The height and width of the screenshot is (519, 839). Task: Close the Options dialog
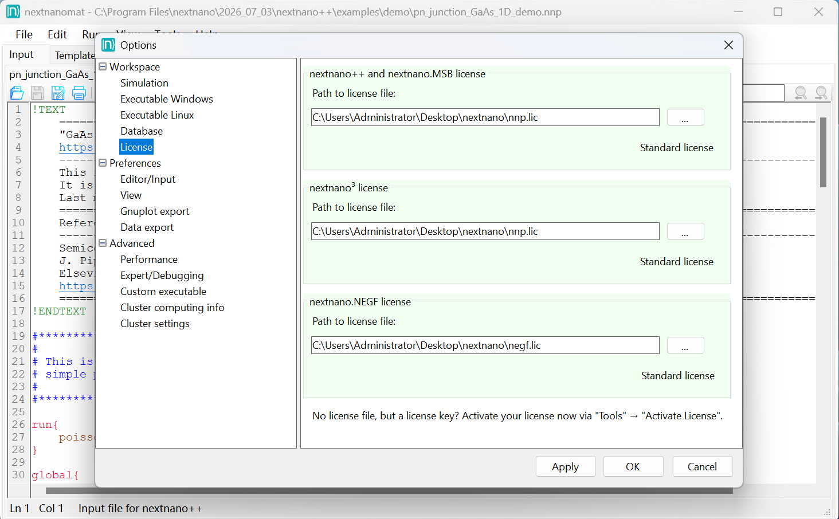[728, 45]
